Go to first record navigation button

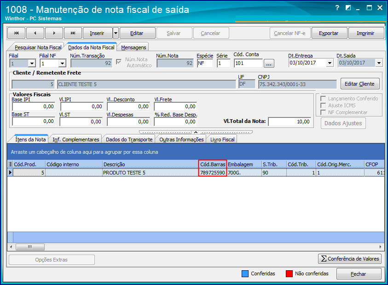[x=16, y=33]
